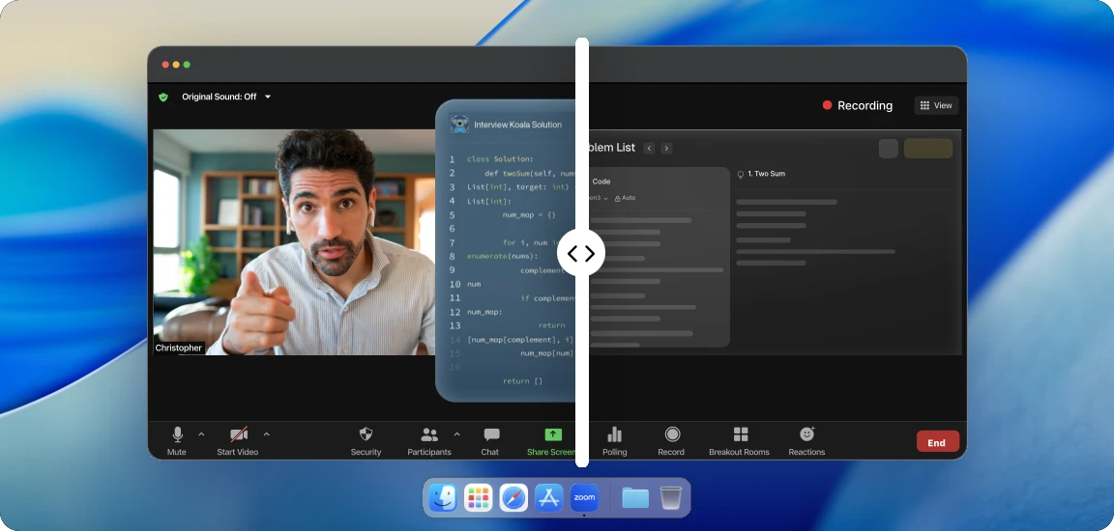The width and height of the screenshot is (1114, 531).
Task: Click the Interview Koala logo icon
Action: coord(459,125)
